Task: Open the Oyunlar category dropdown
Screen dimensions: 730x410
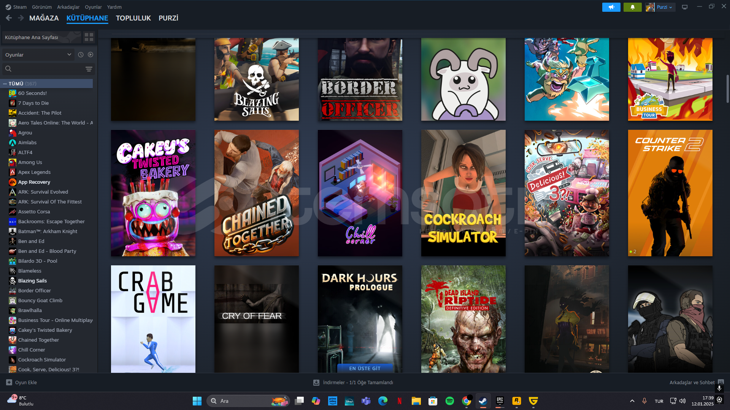Action: pos(38,55)
